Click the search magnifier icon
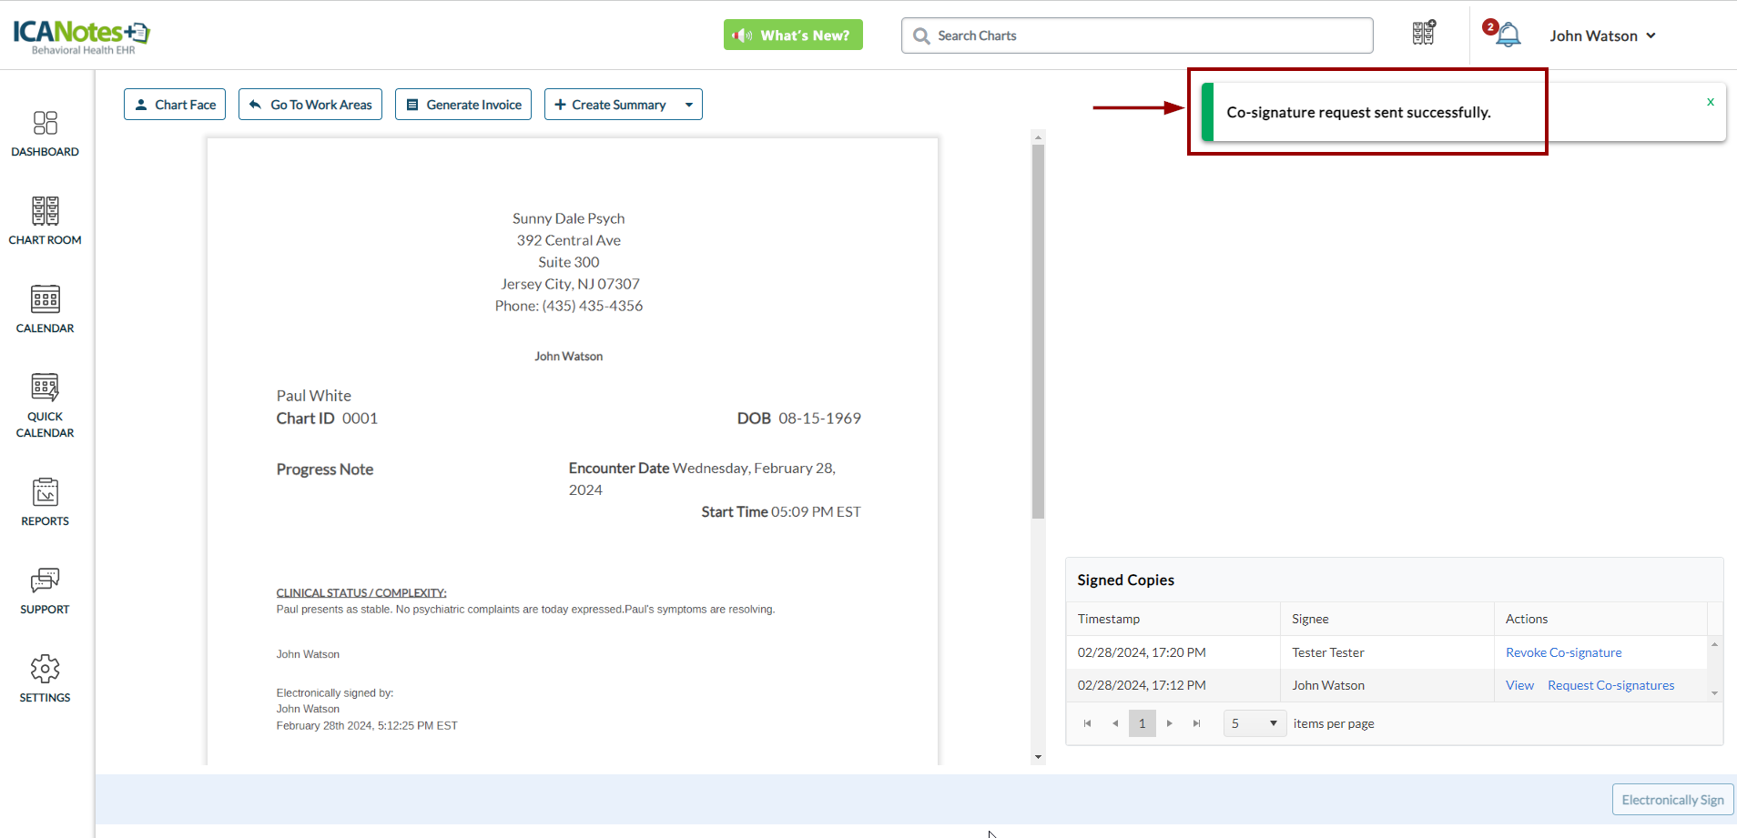Screen dimensions: 1737x838 point(921,35)
